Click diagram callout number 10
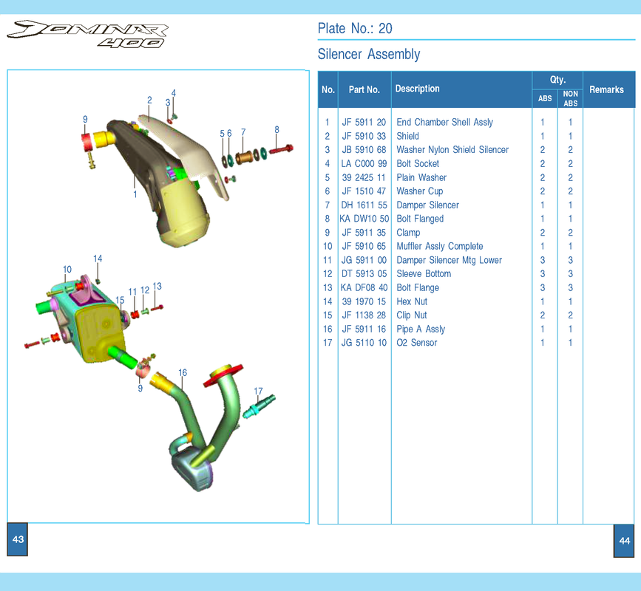Screen dimensions: 641x591 tap(67, 270)
